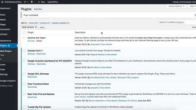Open Users in the sidebar menu
The image size is (196, 110).
tap(3, 65)
